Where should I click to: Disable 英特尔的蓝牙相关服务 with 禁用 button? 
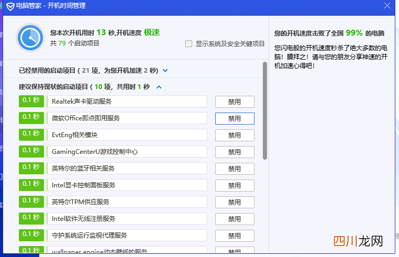point(235,169)
